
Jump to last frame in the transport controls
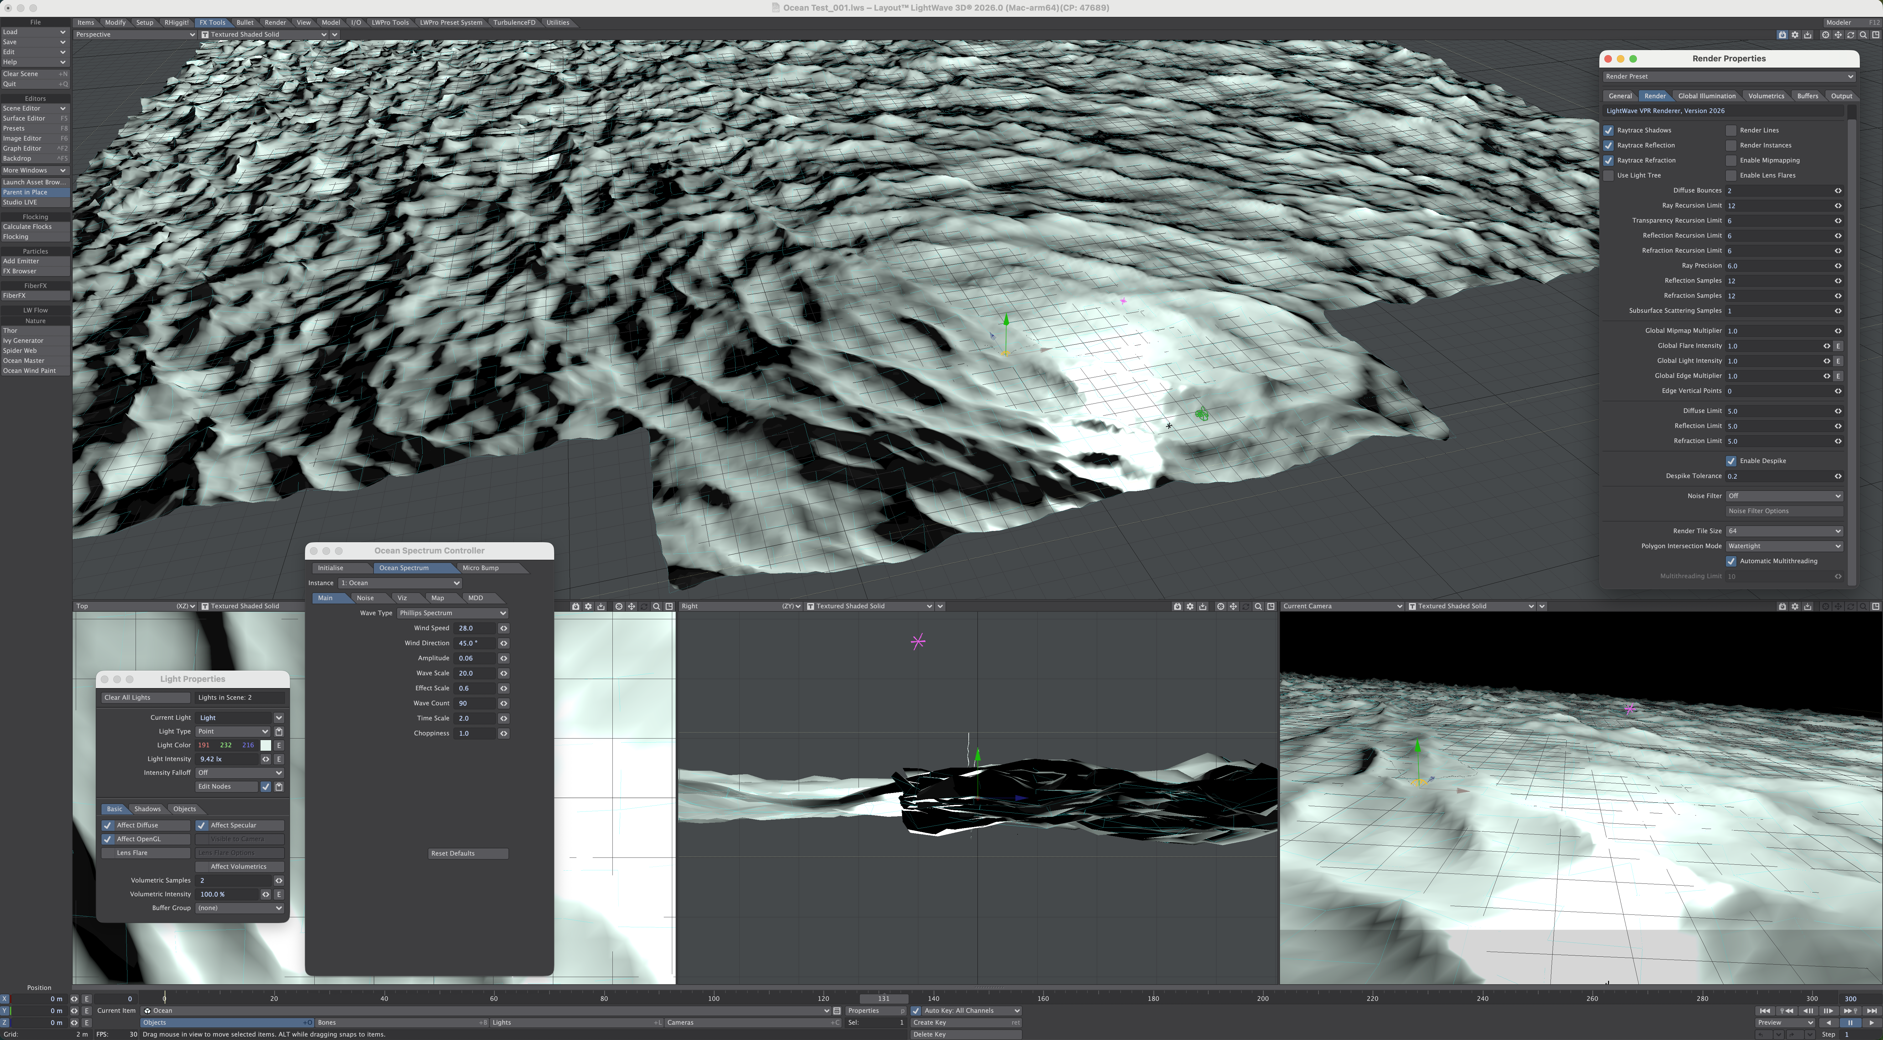[x=1872, y=1011]
